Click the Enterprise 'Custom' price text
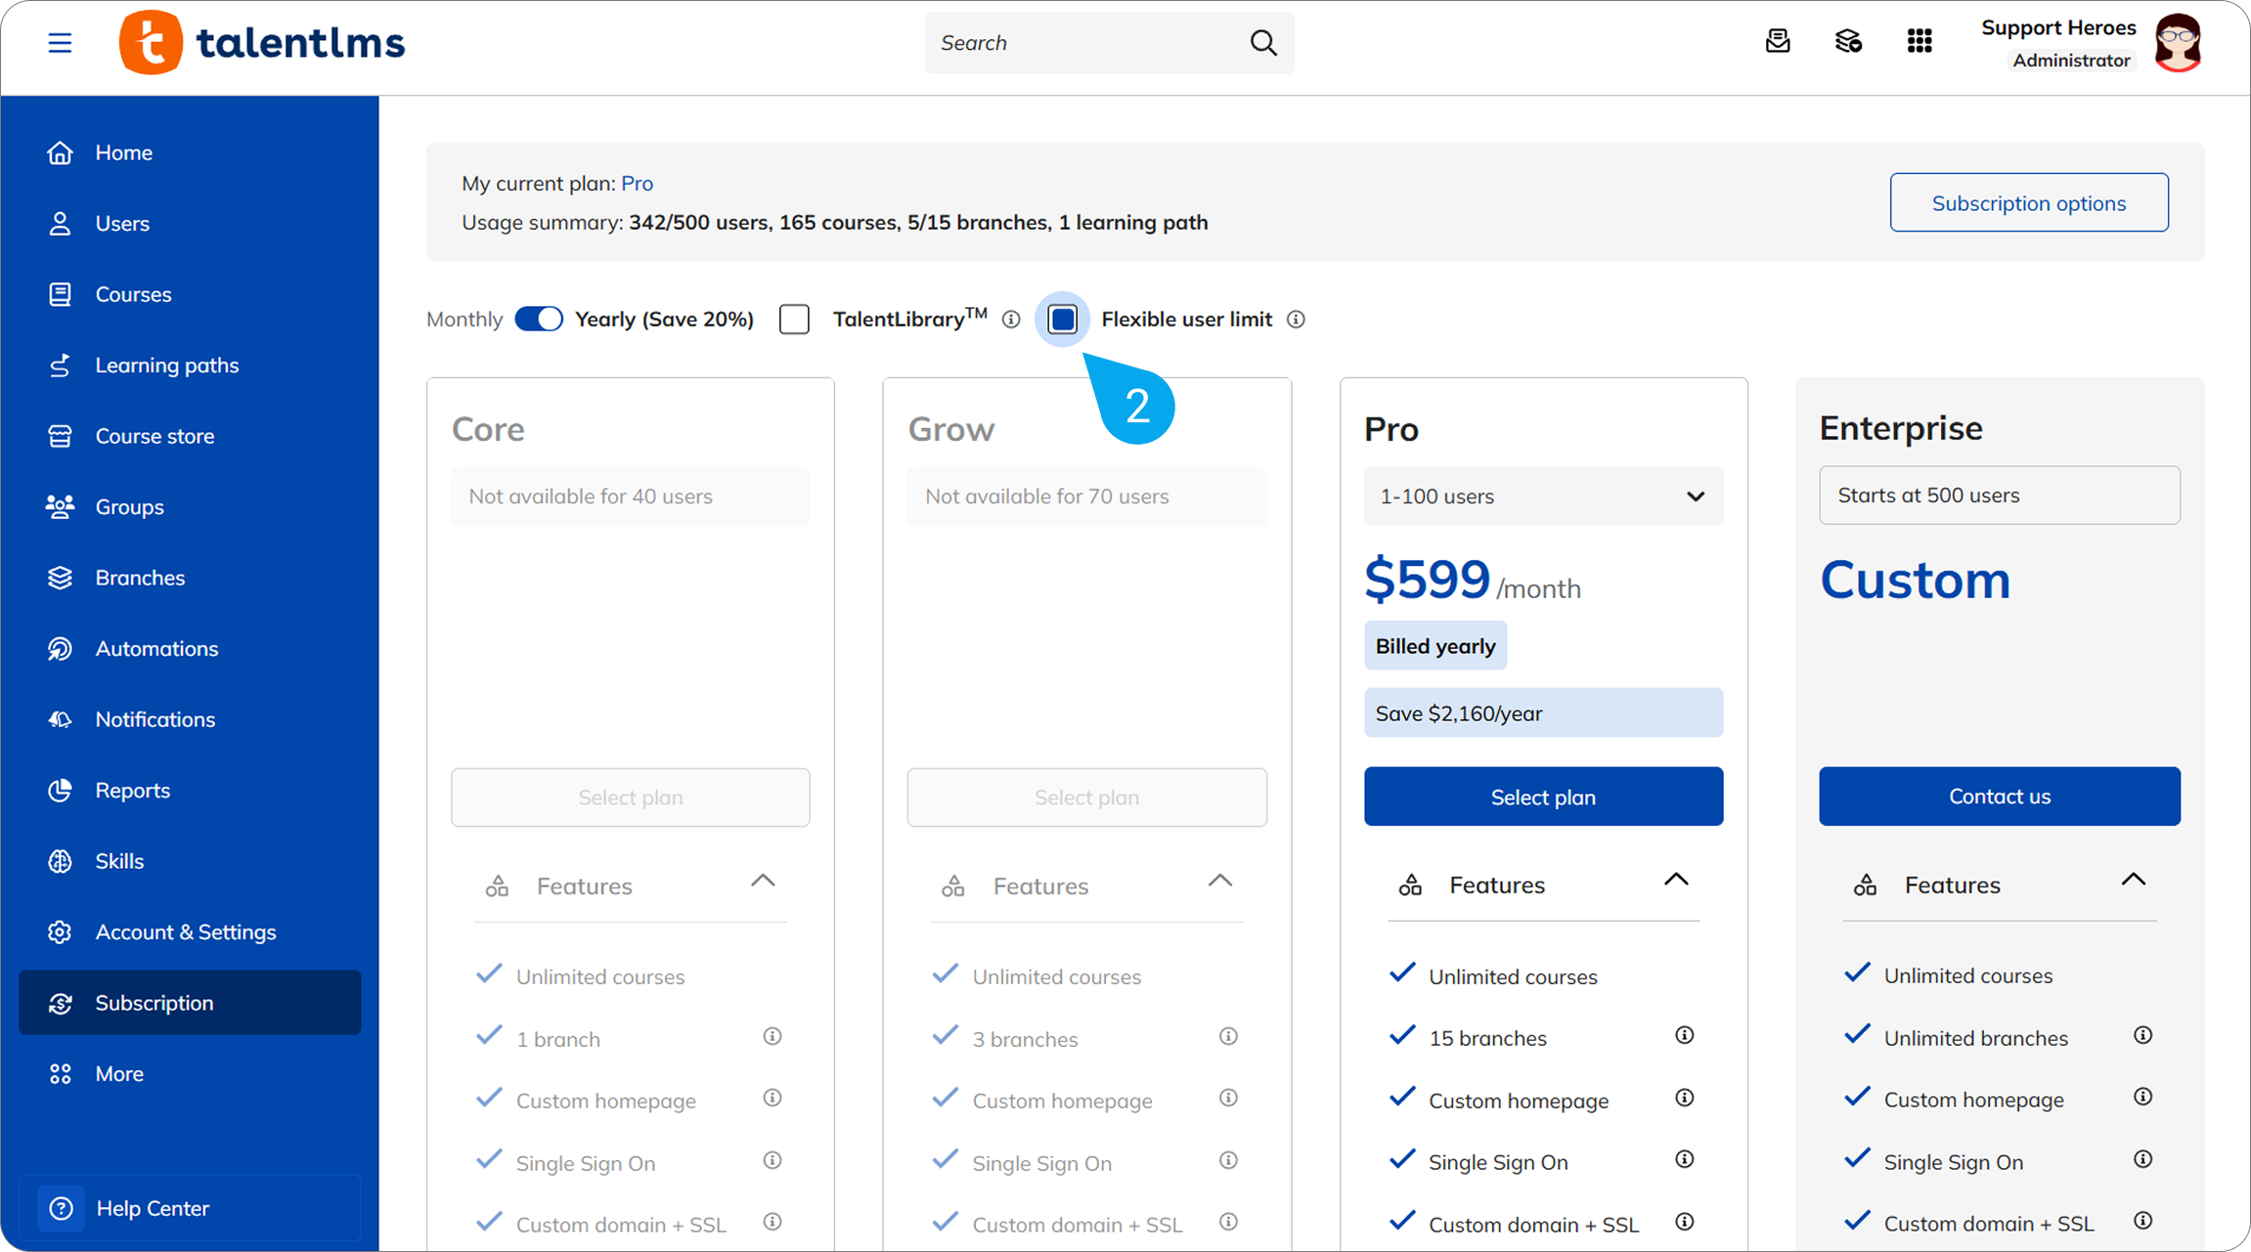Viewport: 2251px width, 1252px height. [1915, 580]
